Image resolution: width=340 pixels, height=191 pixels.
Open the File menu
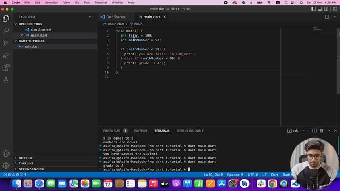[x=27, y=2]
